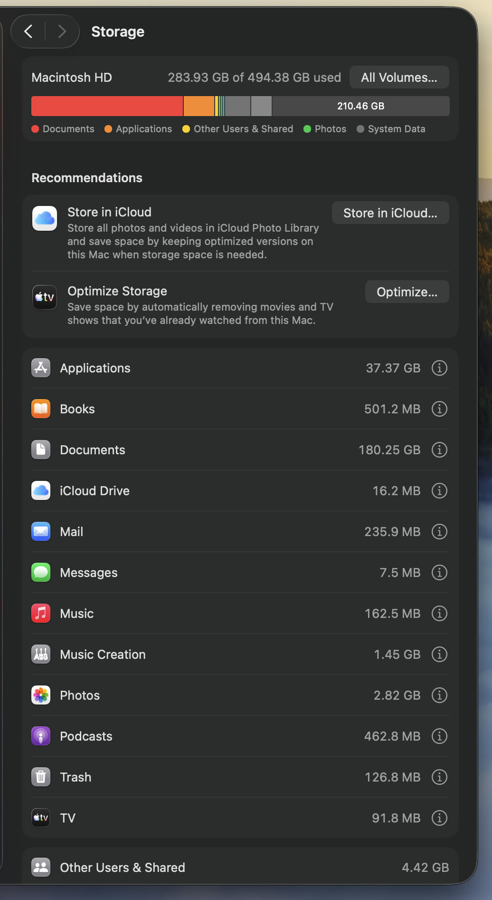Viewport: 492px width, 900px height.
Task: Click the back navigation arrow
Action: pos(28,31)
